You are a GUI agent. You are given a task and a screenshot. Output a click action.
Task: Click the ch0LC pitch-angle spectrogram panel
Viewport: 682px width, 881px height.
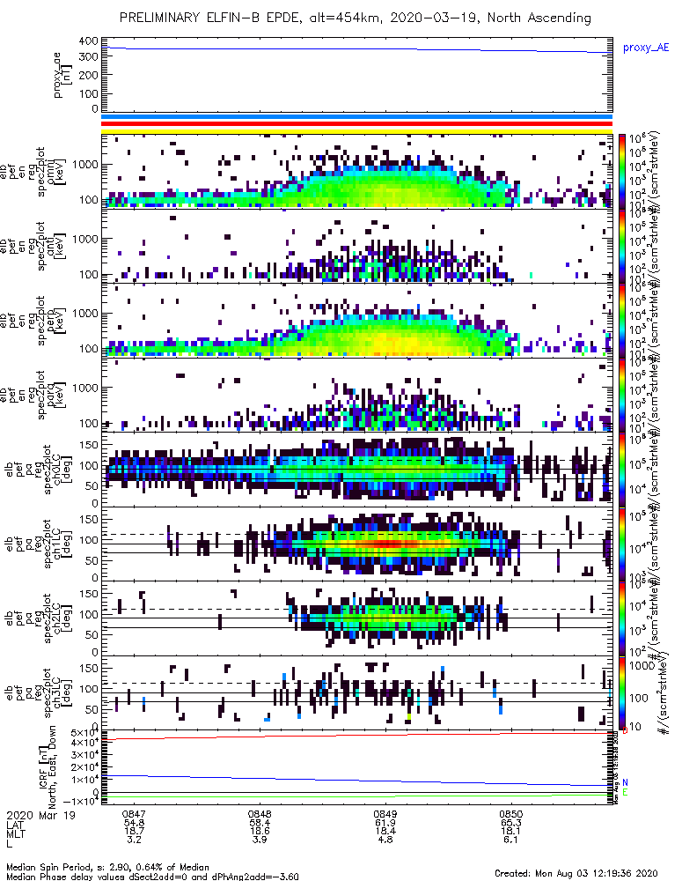click(356, 470)
